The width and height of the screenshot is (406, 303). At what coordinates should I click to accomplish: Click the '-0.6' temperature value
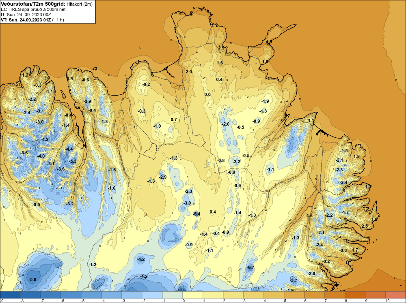click(x=85, y=80)
